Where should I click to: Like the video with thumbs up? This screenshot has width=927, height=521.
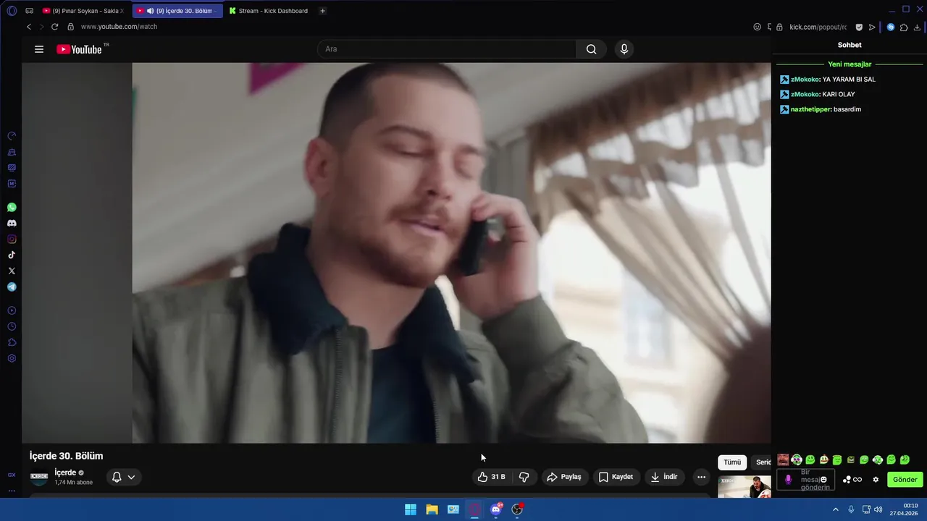click(x=491, y=477)
